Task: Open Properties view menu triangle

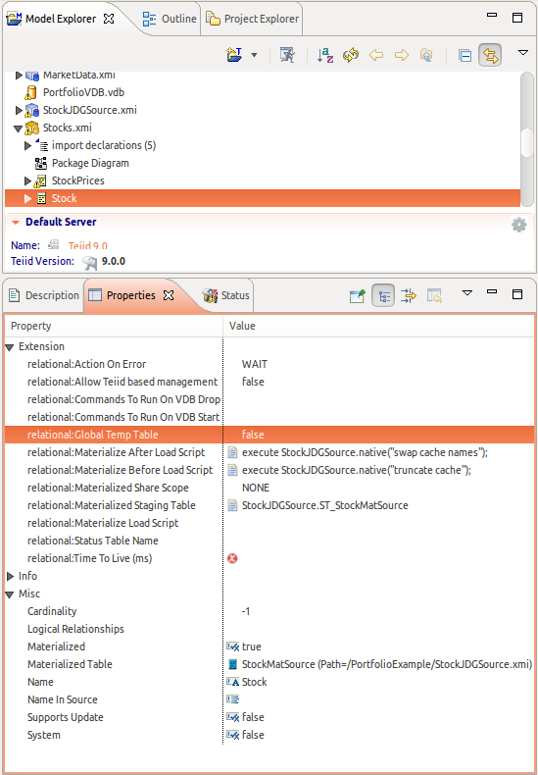Action: click(x=466, y=293)
